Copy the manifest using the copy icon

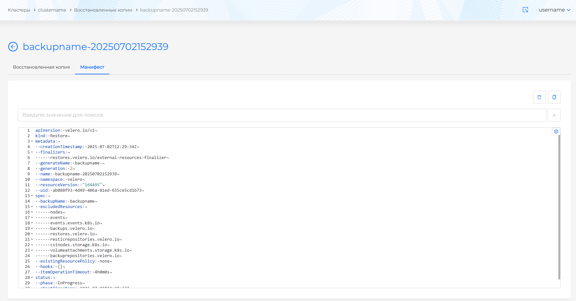pos(554,97)
